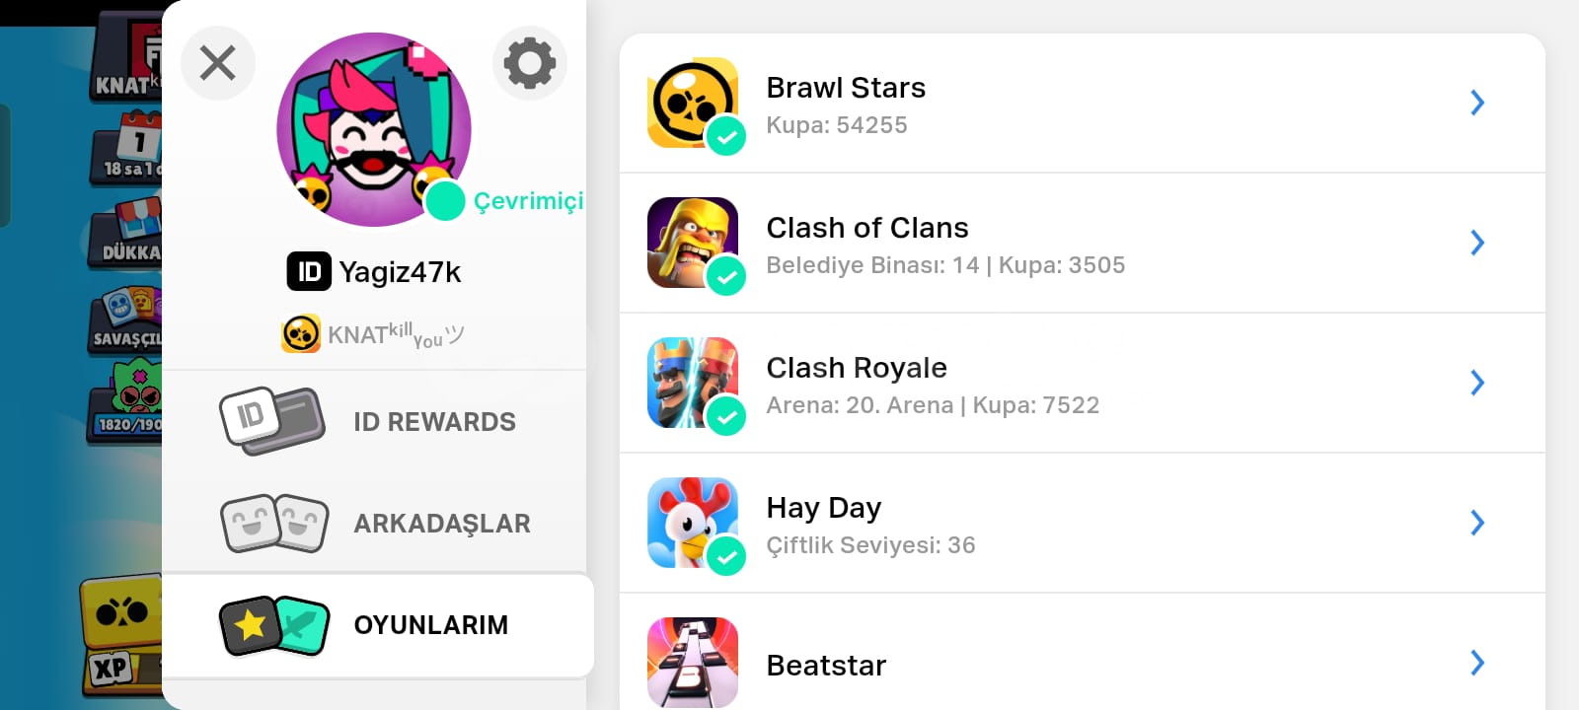Screen dimensions: 1579x710
Task: Select the OYUNLARIM games tab
Action: (x=378, y=625)
